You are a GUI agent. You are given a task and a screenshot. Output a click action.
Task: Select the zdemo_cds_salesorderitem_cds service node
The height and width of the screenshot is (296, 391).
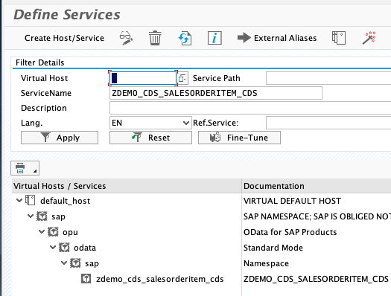pos(160,279)
